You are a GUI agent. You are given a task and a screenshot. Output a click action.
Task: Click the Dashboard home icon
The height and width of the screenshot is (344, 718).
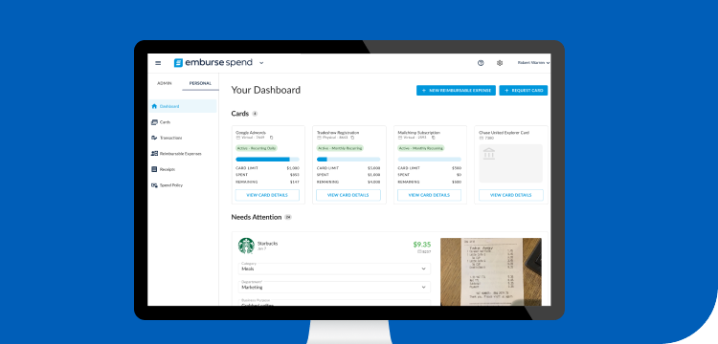tap(154, 106)
